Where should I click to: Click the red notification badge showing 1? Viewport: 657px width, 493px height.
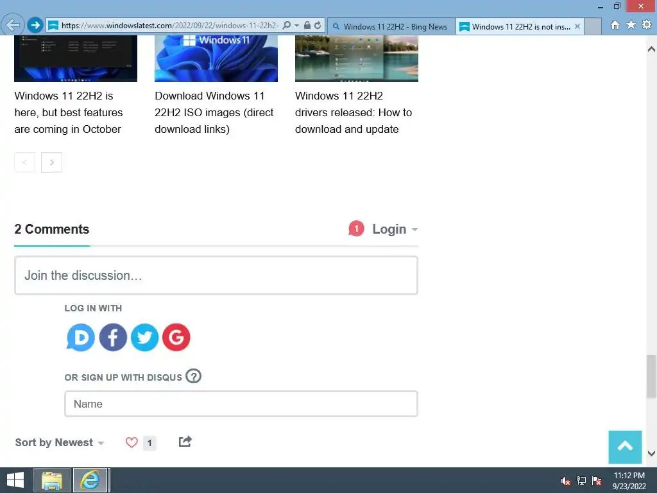click(x=356, y=229)
